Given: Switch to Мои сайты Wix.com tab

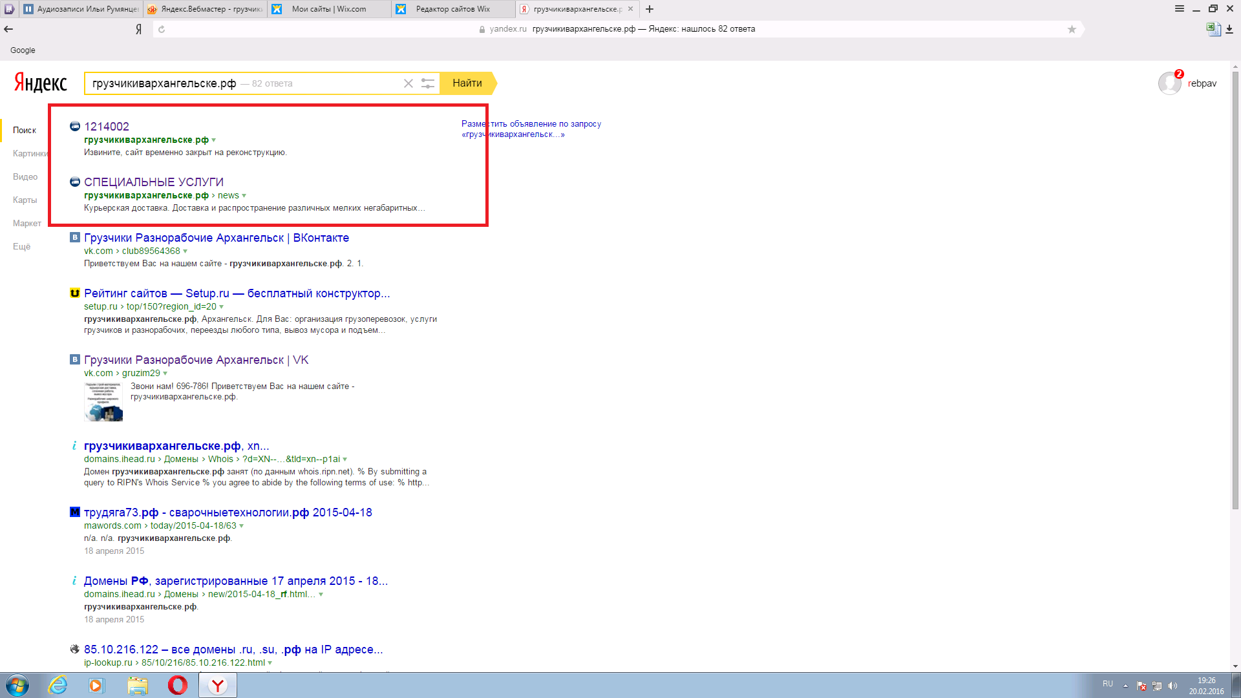Looking at the screenshot, I should click(x=329, y=9).
